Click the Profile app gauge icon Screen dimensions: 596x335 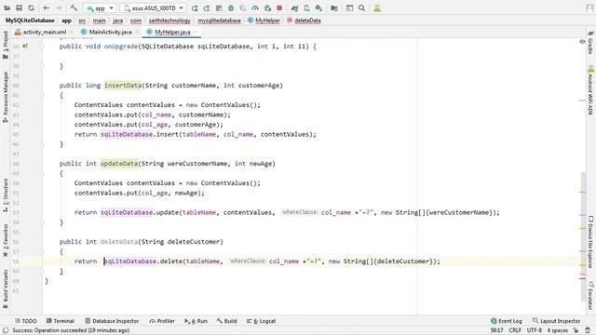[x=255, y=8]
